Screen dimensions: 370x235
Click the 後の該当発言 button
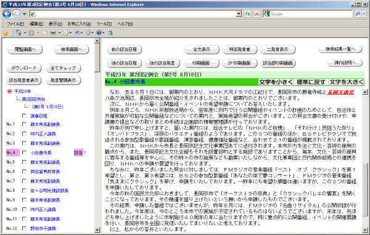pos(162,63)
